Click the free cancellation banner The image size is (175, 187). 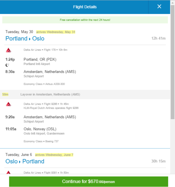[x=85, y=20]
